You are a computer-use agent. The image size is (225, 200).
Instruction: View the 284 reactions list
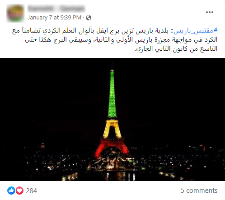click(x=32, y=191)
